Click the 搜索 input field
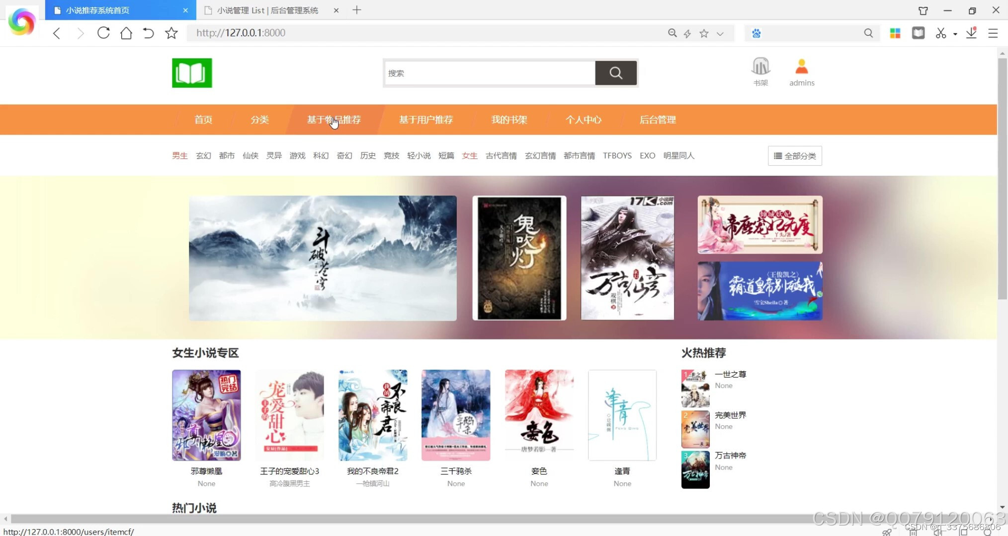This screenshot has height=536, width=1008. pyautogui.click(x=489, y=73)
